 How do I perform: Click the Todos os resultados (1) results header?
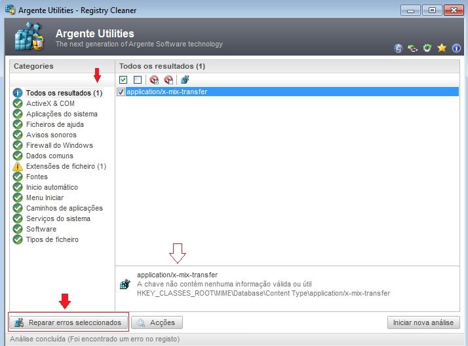tap(288, 67)
